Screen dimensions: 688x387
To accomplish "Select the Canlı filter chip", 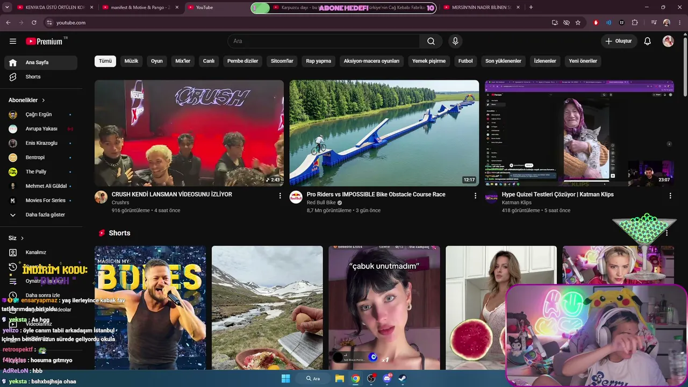I will tap(209, 61).
